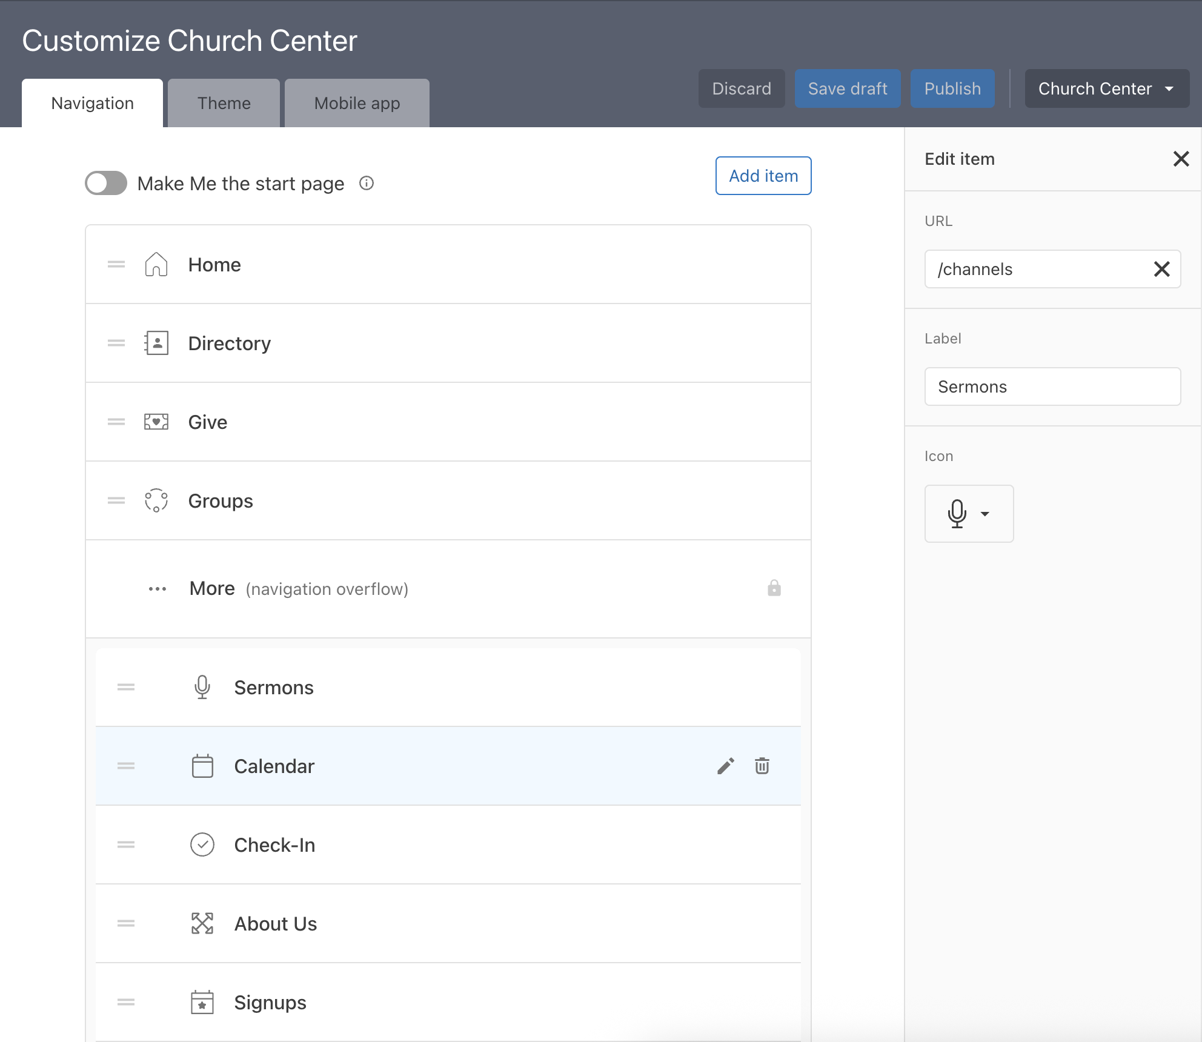Click the Add item button
This screenshot has height=1042, width=1202.
(x=763, y=176)
